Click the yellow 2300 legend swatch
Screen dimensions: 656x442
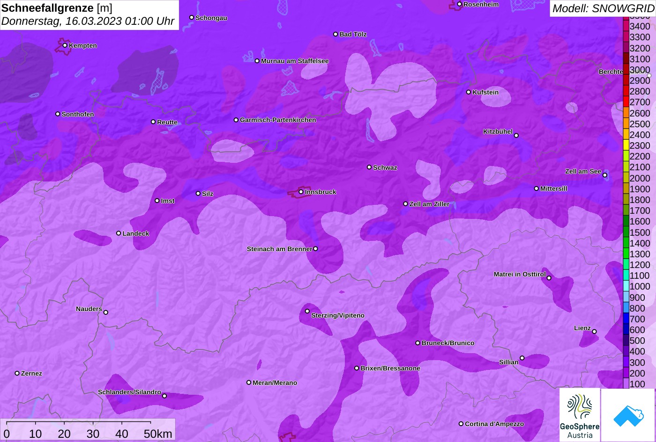[626, 145]
